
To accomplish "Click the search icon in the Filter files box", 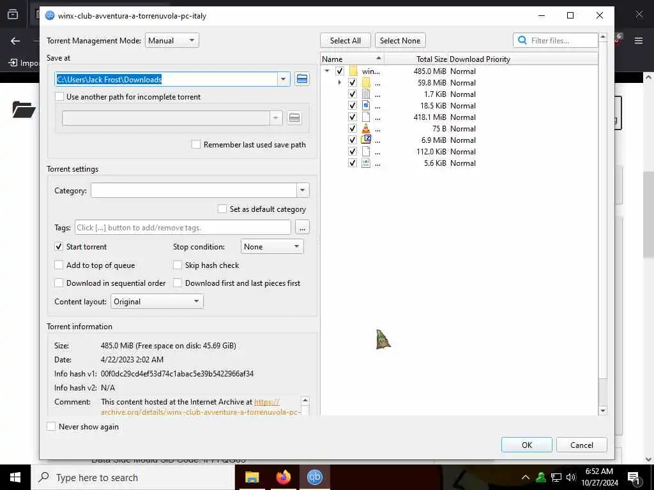I will [x=522, y=40].
